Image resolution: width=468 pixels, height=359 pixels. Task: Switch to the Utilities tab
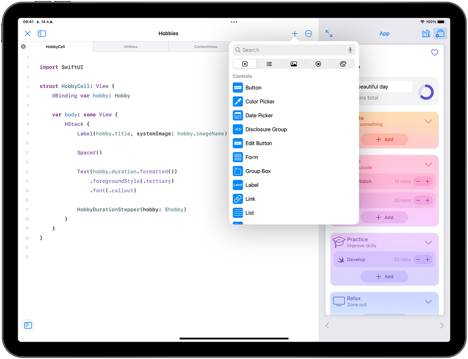pos(130,47)
